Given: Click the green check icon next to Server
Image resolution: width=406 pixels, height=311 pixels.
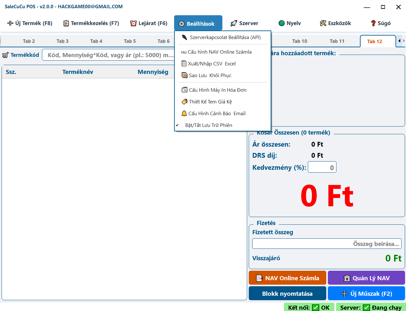Looking at the screenshot, I should coord(366,308).
